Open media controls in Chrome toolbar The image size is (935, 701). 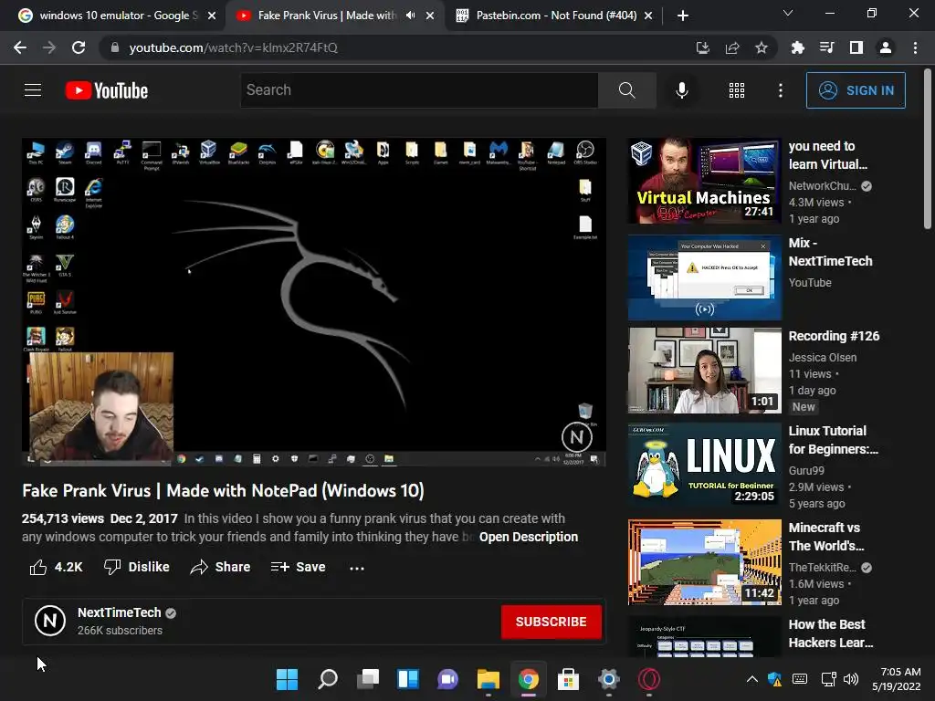pyautogui.click(x=826, y=47)
